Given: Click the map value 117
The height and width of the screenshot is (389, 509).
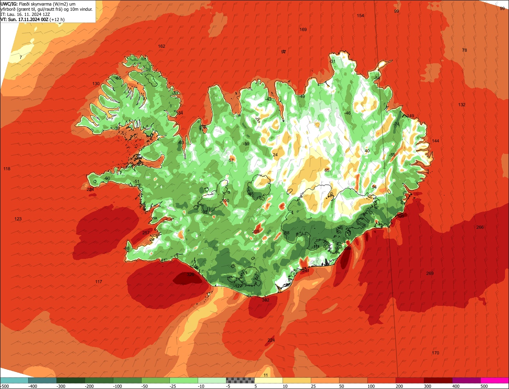Looking at the screenshot, I should click(99, 282).
